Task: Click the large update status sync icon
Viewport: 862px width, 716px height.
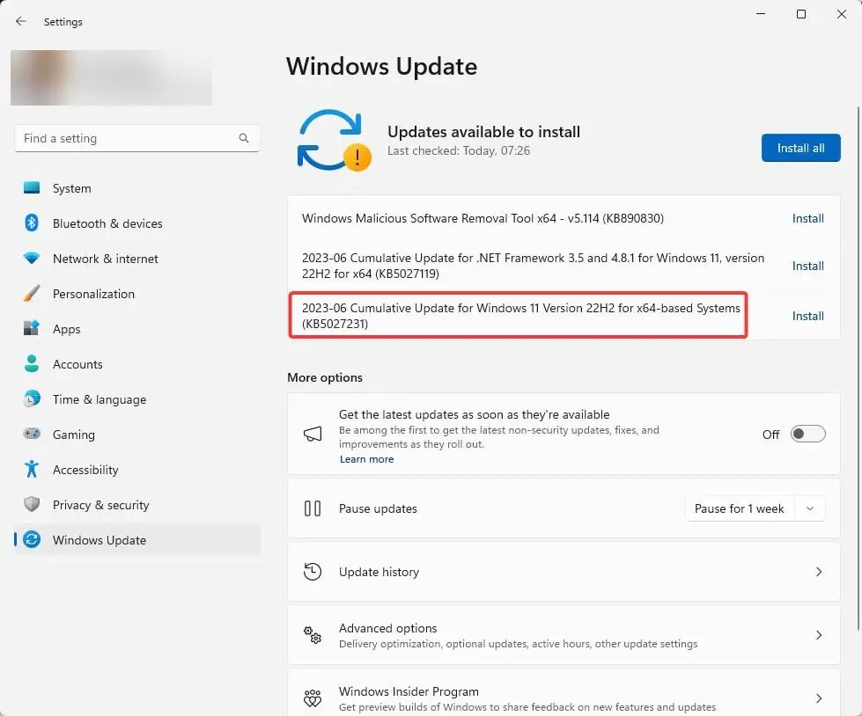Action: tap(334, 140)
